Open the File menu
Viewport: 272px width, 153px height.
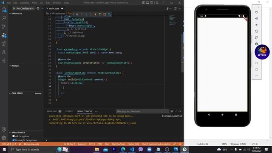pyautogui.click(x=9, y=3)
